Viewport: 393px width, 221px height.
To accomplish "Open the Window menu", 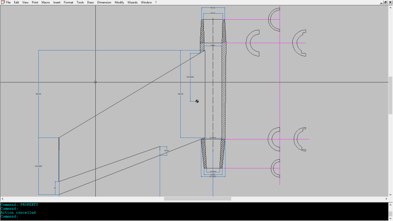I will tap(146, 2).
